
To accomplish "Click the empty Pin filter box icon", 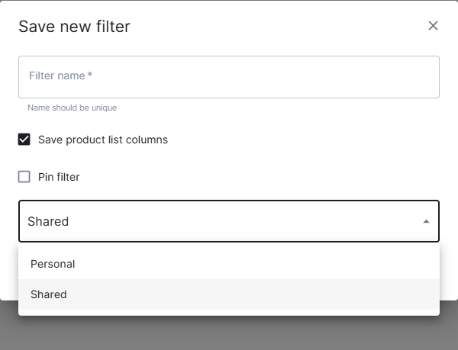I will click(24, 177).
